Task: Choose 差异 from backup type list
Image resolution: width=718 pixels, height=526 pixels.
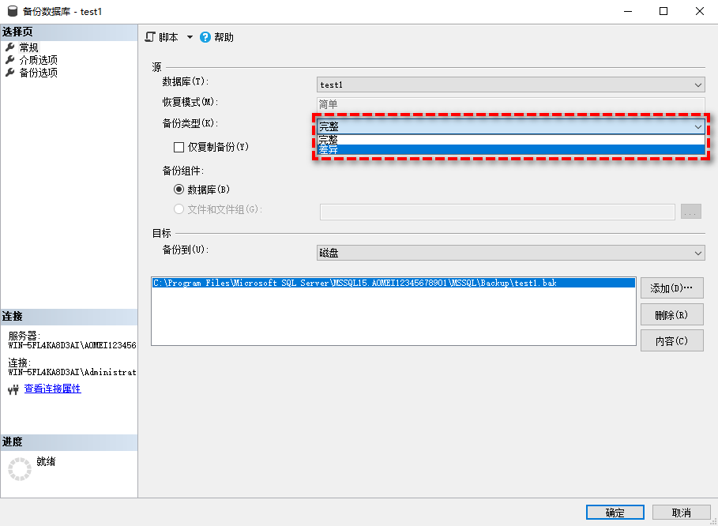Action: point(510,149)
